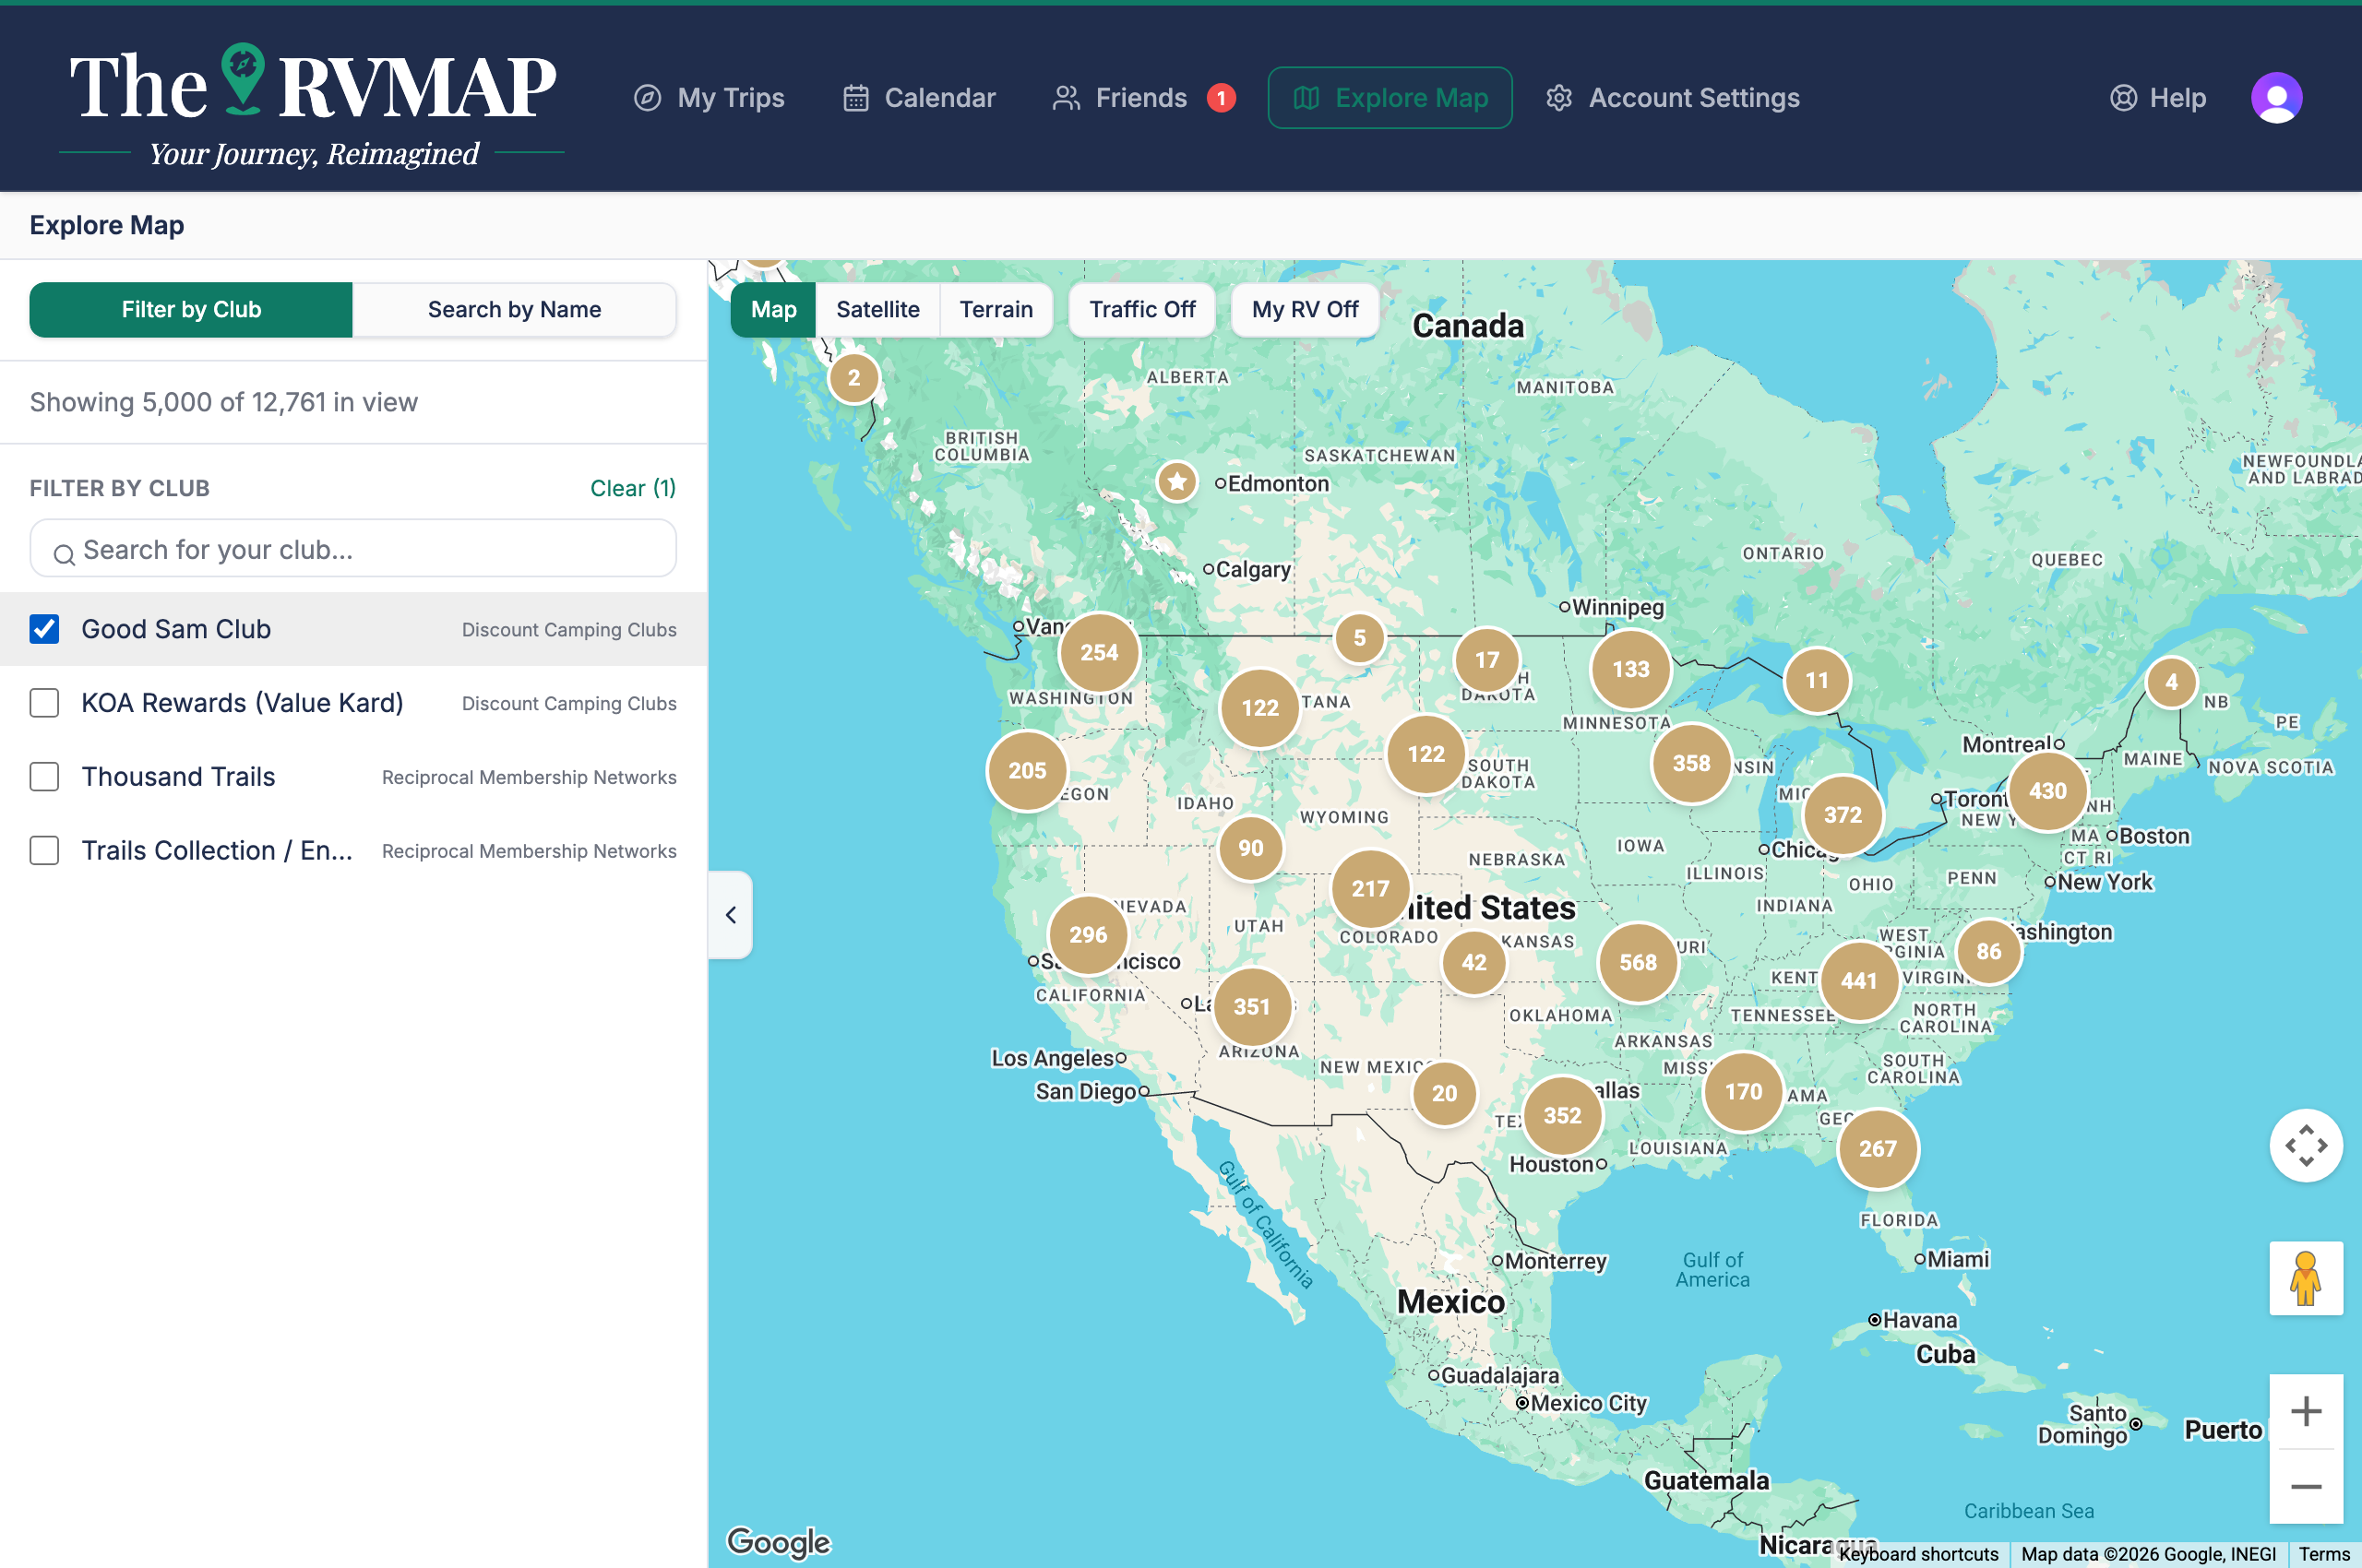
Task: Open the 42 cluster in Kansas
Action: 1473,962
